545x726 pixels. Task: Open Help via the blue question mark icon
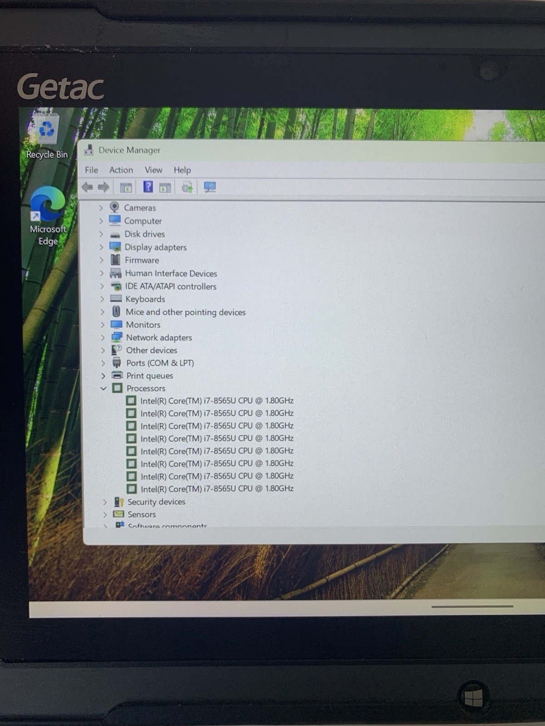(148, 186)
